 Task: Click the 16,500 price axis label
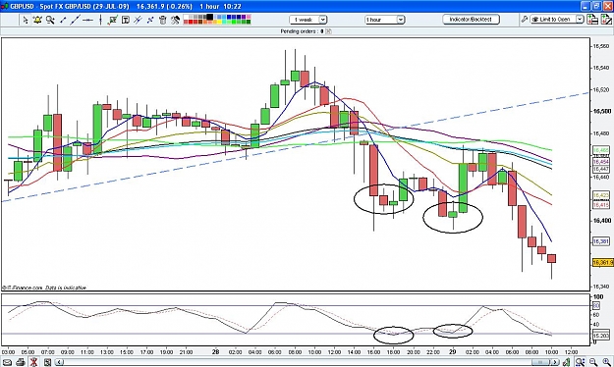(602, 112)
